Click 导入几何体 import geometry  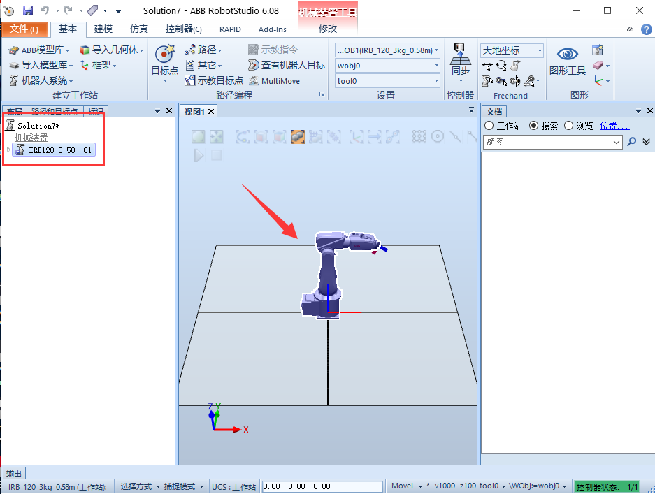pyautogui.click(x=112, y=50)
